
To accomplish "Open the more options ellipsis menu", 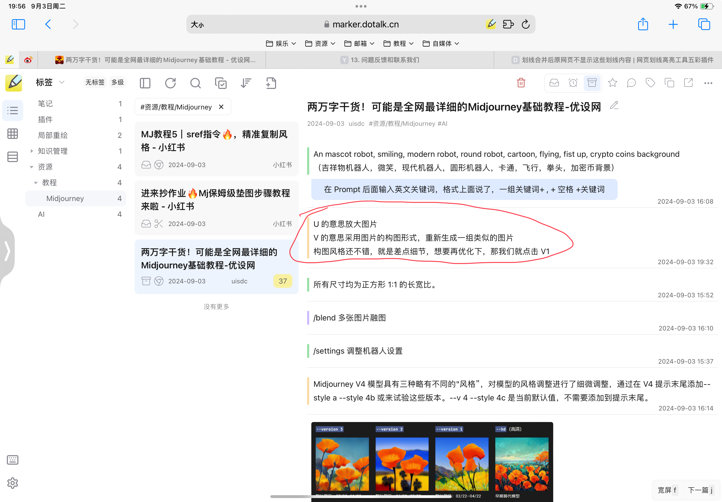I will (708, 83).
